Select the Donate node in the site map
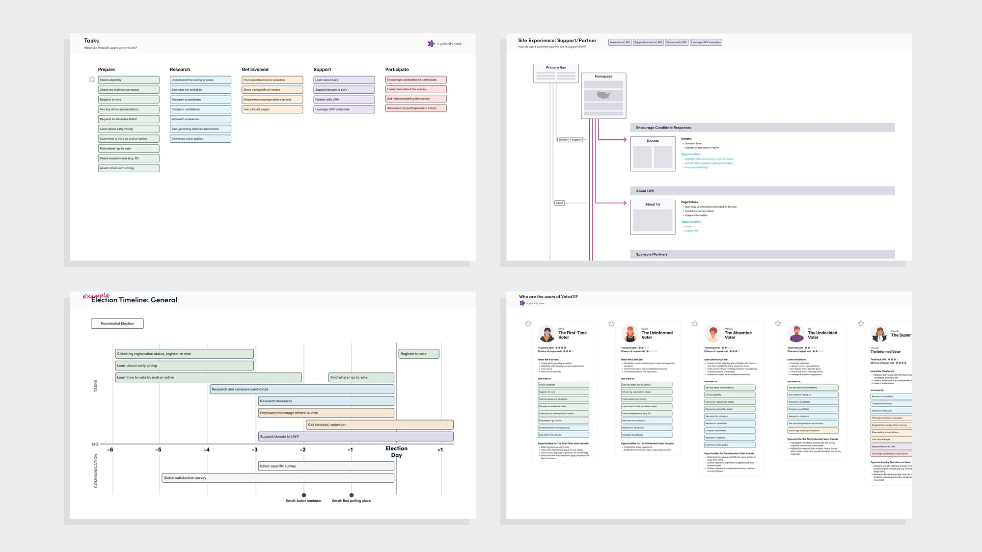 coord(562,139)
